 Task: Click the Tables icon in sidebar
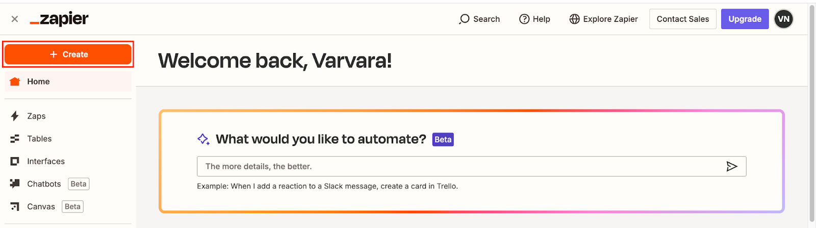[15, 138]
